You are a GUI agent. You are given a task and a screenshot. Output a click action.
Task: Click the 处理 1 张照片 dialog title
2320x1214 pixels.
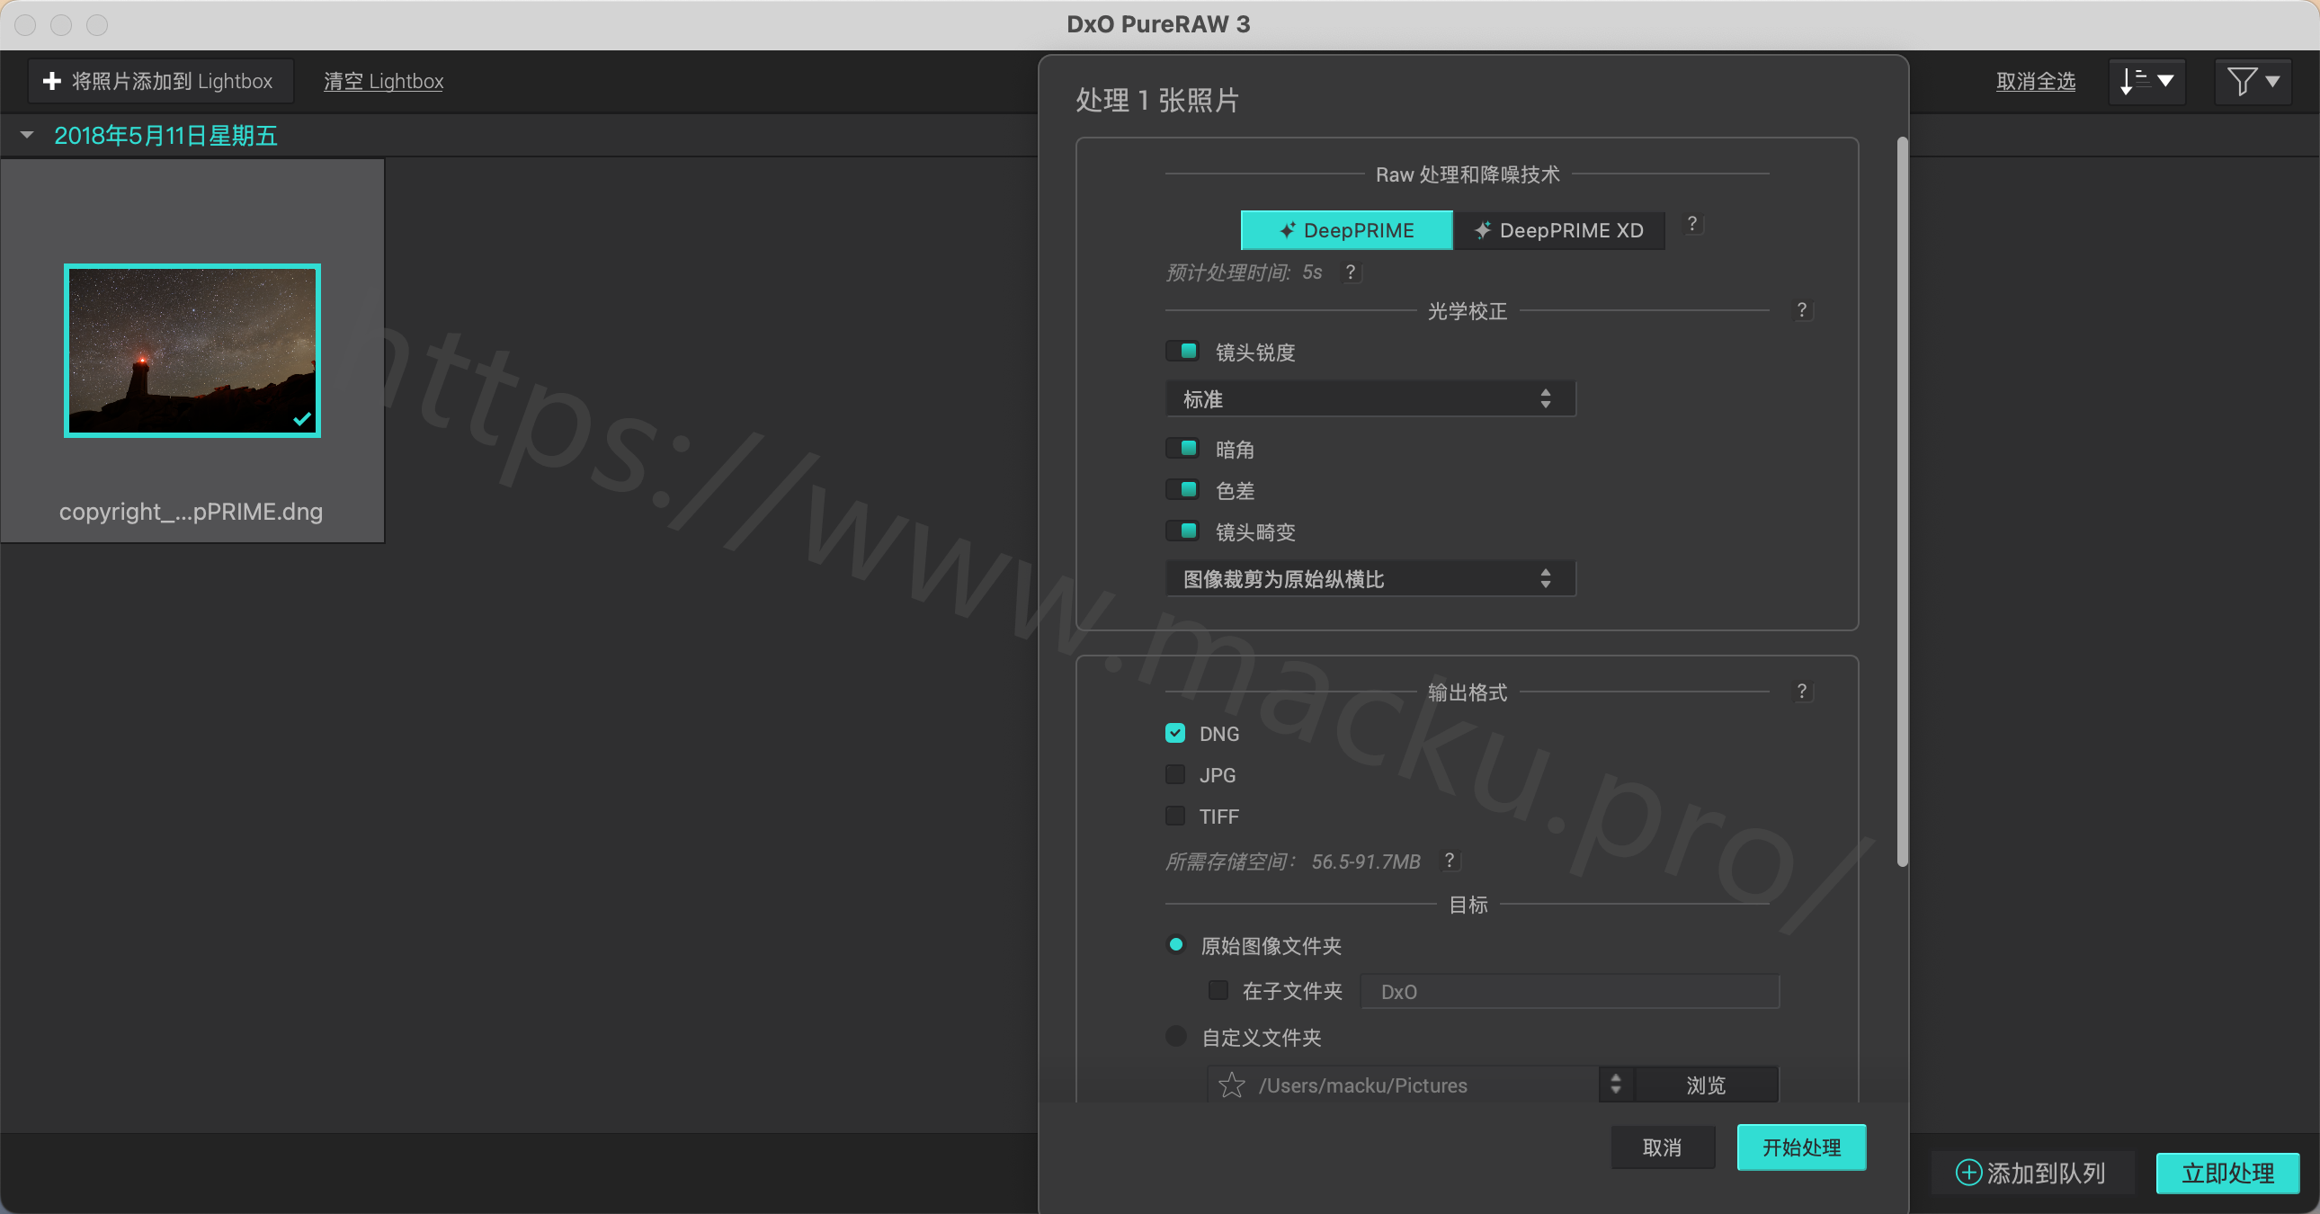1157,100
